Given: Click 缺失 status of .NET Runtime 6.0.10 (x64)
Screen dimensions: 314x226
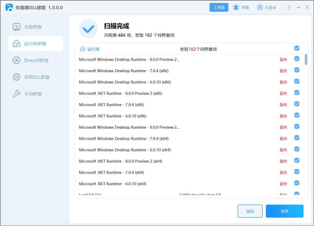Looking at the screenshot, I should [283, 184].
